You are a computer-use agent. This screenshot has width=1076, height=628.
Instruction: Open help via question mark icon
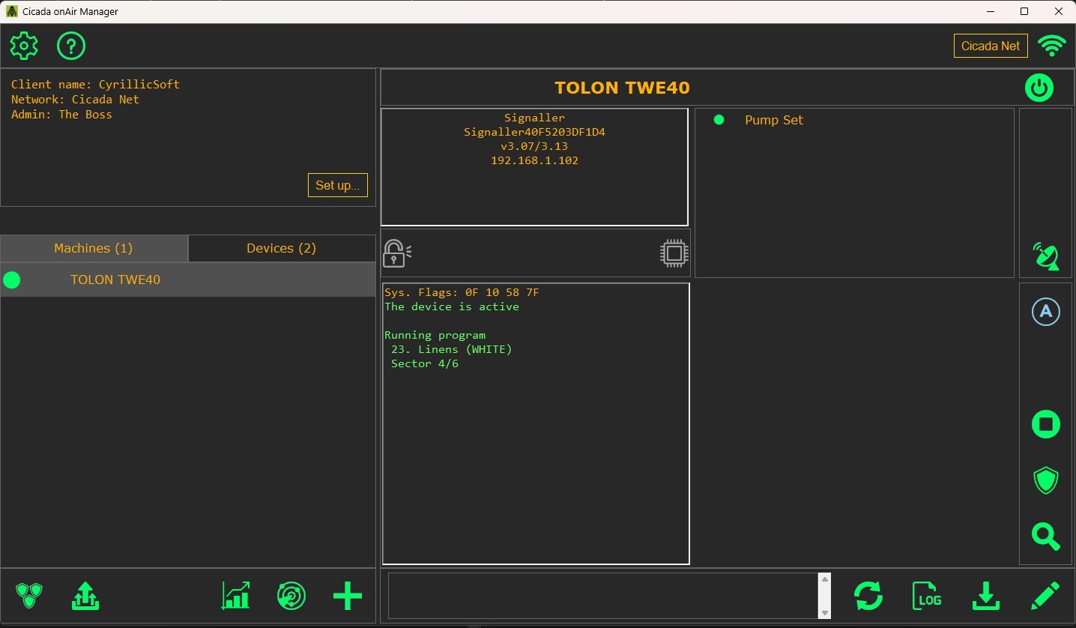click(x=71, y=46)
